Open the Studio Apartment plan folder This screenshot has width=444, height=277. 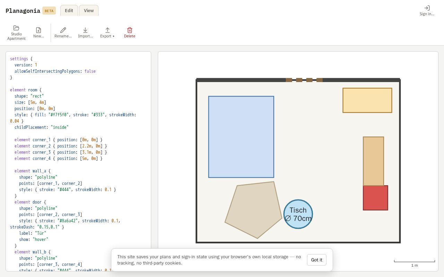tap(16, 33)
